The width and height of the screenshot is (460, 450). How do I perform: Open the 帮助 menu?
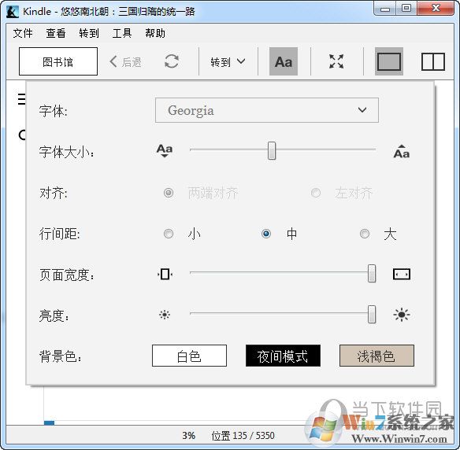coord(155,33)
